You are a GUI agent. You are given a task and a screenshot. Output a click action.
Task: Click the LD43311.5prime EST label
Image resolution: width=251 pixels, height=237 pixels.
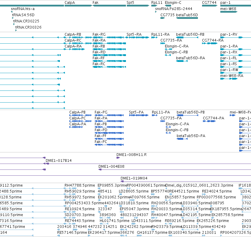[146, 221]
